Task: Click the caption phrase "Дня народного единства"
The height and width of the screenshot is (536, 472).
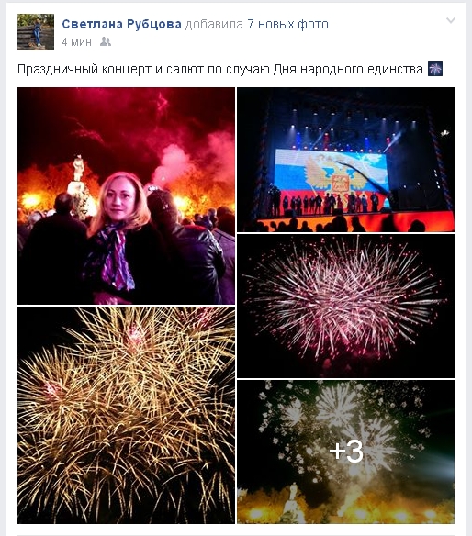Action: pos(348,70)
